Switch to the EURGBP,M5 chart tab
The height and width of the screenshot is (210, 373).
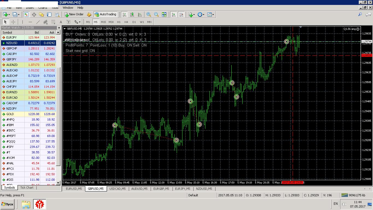tap(161, 189)
